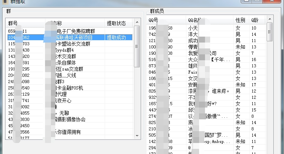Select the 摄影摄像协会 group row

coord(70,119)
